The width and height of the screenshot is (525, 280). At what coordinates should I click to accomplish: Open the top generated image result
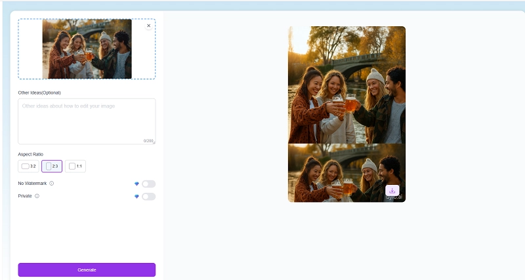346,85
